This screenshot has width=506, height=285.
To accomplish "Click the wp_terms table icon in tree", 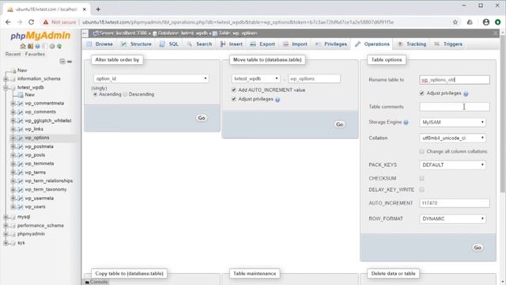I will point(21,173).
